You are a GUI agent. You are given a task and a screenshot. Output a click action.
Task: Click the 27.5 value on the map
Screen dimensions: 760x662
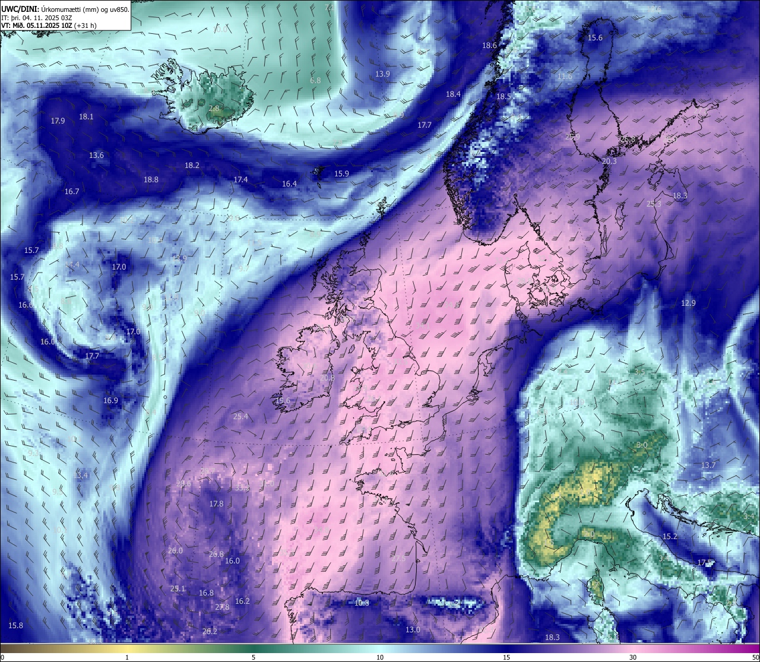(398, 559)
